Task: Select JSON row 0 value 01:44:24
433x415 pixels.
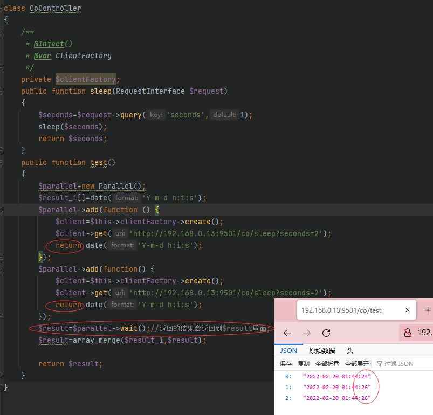Action: (x=336, y=376)
